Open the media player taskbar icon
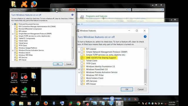Image resolution: width=188 pixels, height=106 pixels. (29, 103)
